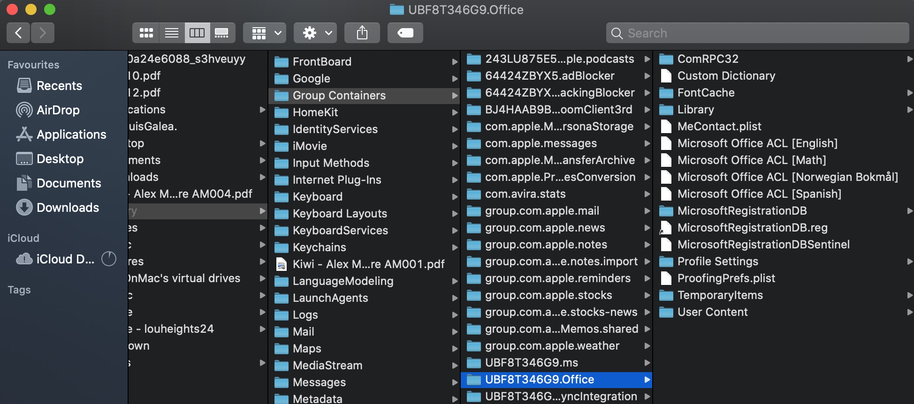Select Microsoft Office ACL [Math] file
The height and width of the screenshot is (404, 914).
point(784,160)
